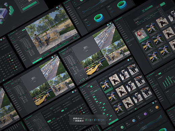Screen dimensions: 175x131
Task: Click the teal alert icon atop the center four-camera window
Action: pos(108,25)
